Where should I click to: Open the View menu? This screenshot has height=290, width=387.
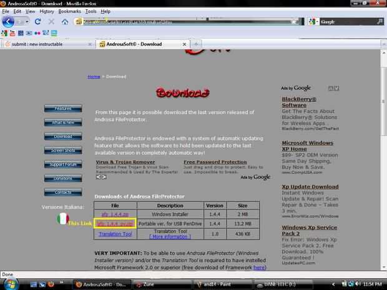coord(30,11)
